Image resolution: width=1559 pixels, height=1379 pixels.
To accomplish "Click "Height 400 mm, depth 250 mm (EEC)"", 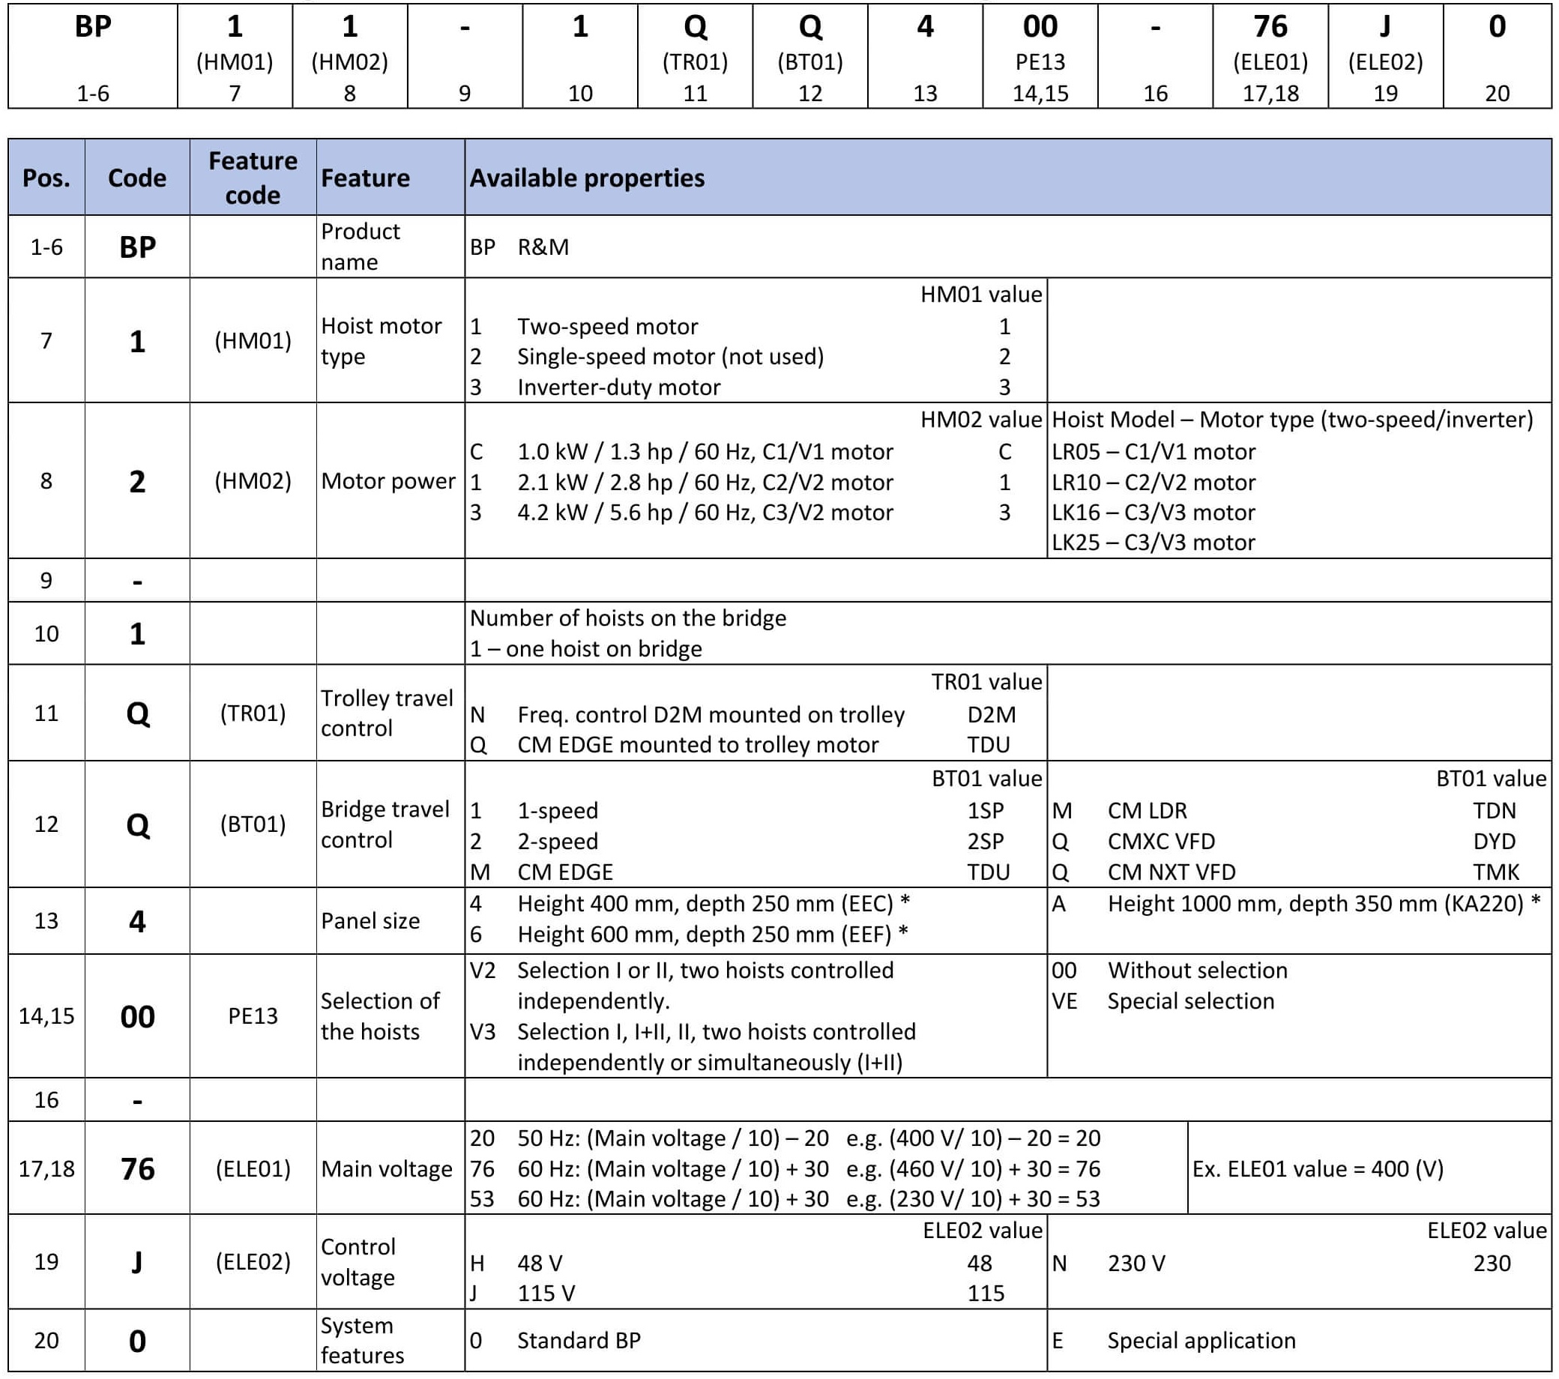I will [x=705, y=904].
